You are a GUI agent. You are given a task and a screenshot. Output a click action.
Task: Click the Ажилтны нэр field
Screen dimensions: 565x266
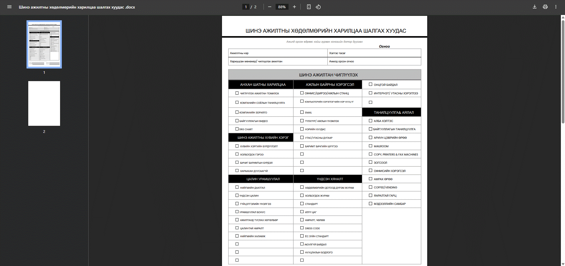point(278,53)
